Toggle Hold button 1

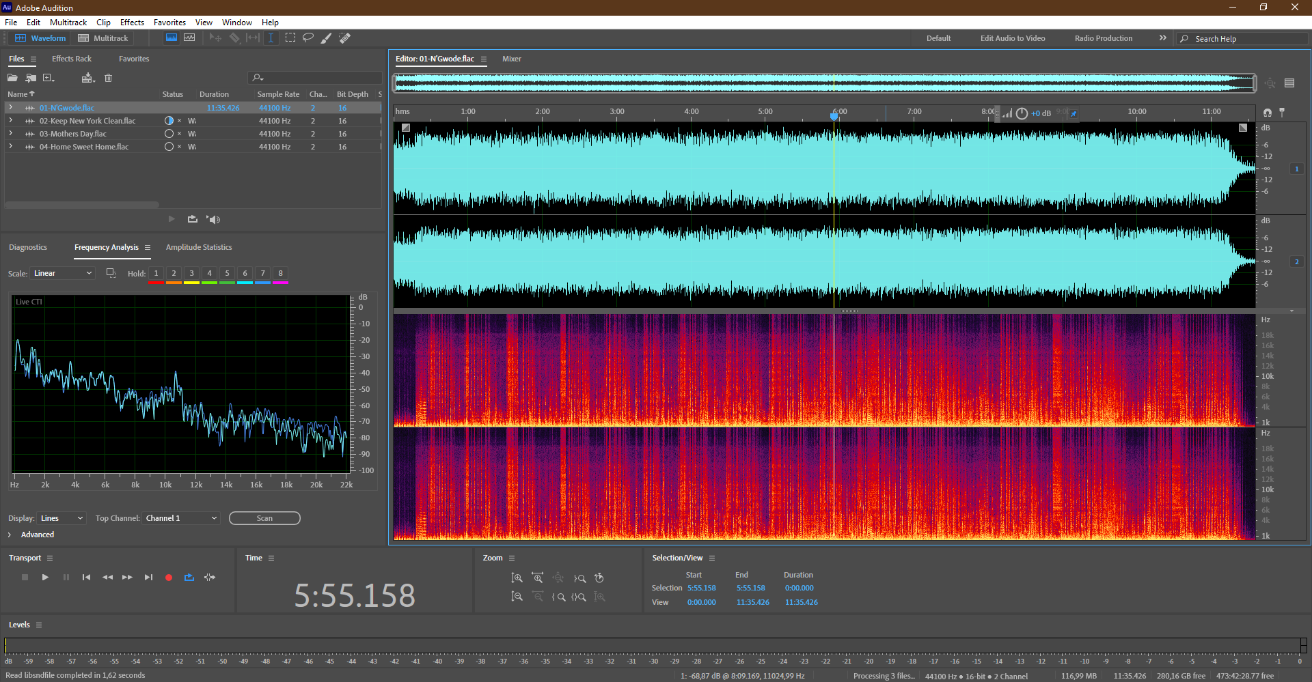coord(156,273)
